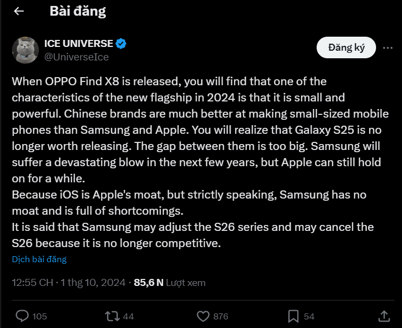Click the Dịch bài đăng translate link
The image size is (402, 328).
39,259
